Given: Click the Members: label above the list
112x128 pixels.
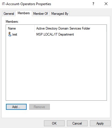Looking at the screenshot, I should click(12, 22).
